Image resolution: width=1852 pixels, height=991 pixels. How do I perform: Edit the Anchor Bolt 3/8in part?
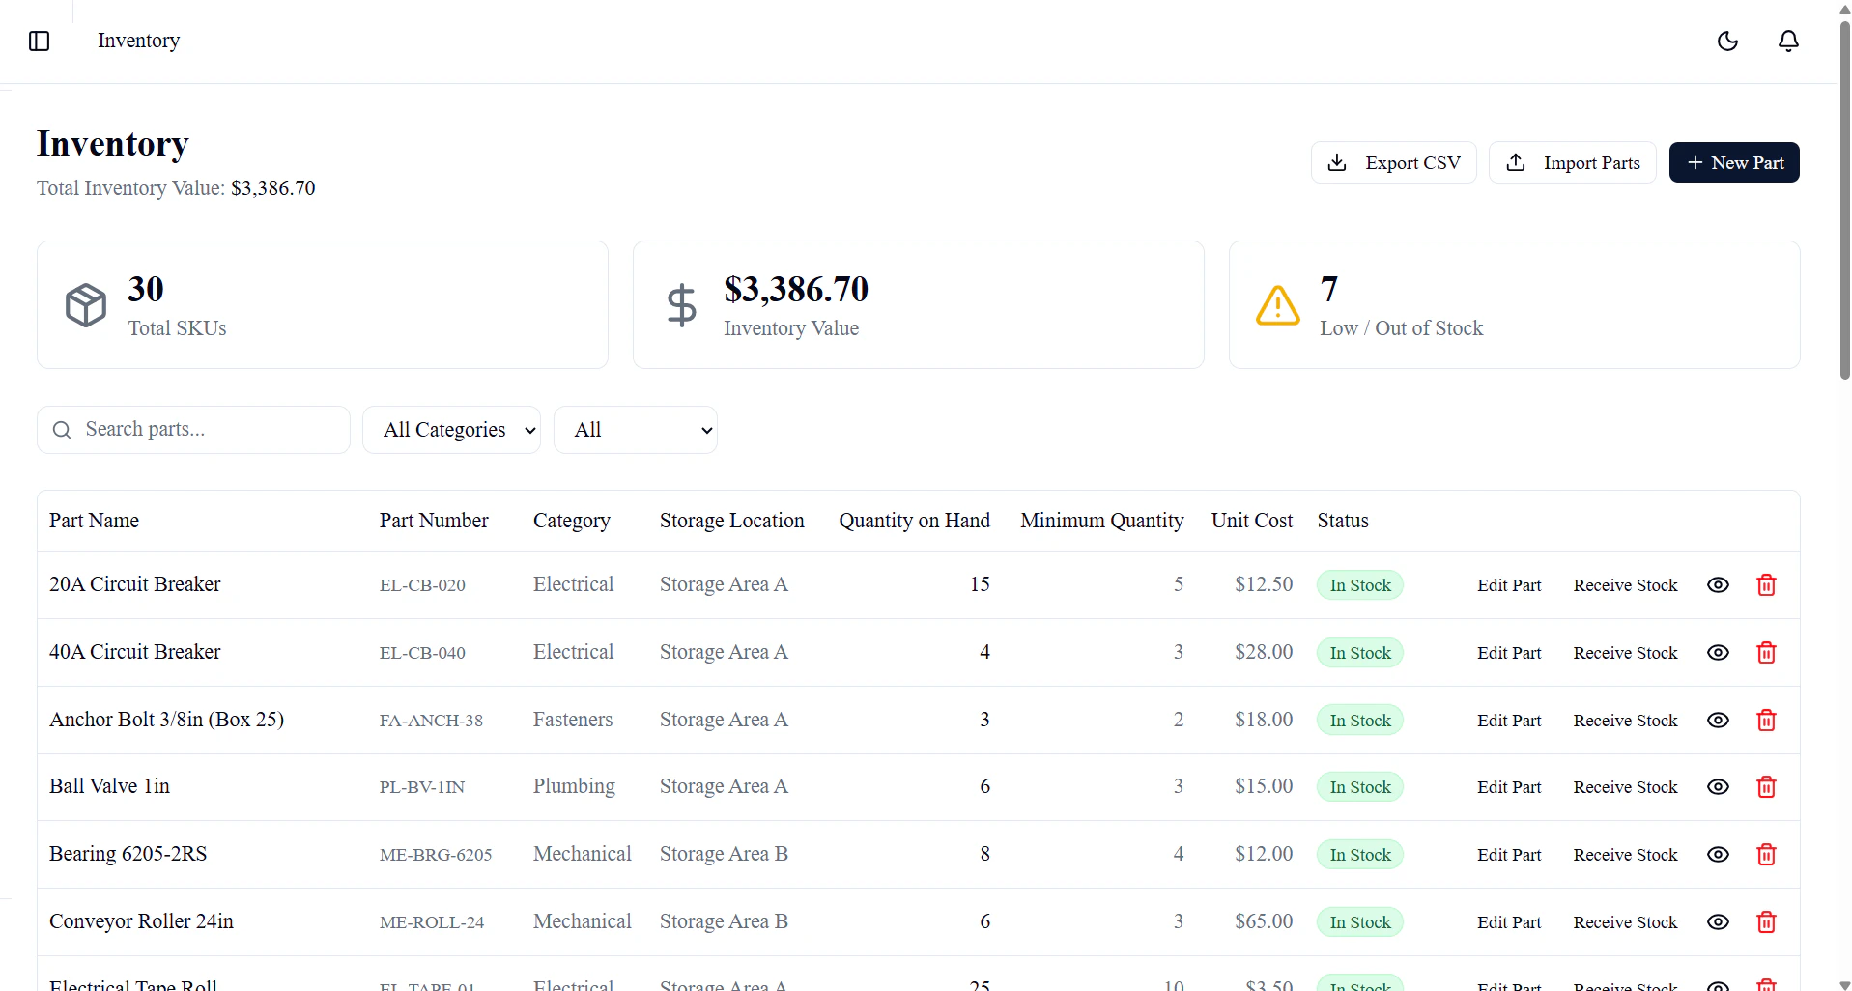click(x=1508, y=720)
